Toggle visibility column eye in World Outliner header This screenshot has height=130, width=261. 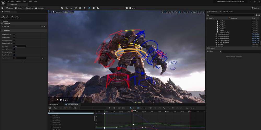[x=207, y=18]
